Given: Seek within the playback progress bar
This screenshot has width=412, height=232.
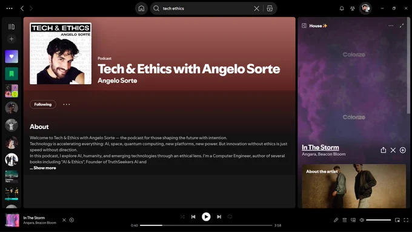Looking at the screenshot, I should coord(206,225).
